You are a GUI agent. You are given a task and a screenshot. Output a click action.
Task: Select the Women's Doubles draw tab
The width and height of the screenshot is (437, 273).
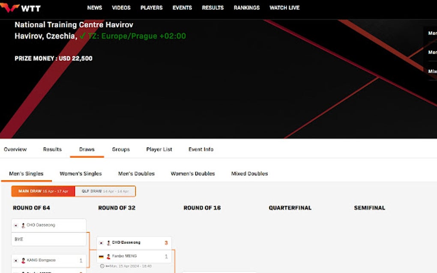(x=193, y=174)
